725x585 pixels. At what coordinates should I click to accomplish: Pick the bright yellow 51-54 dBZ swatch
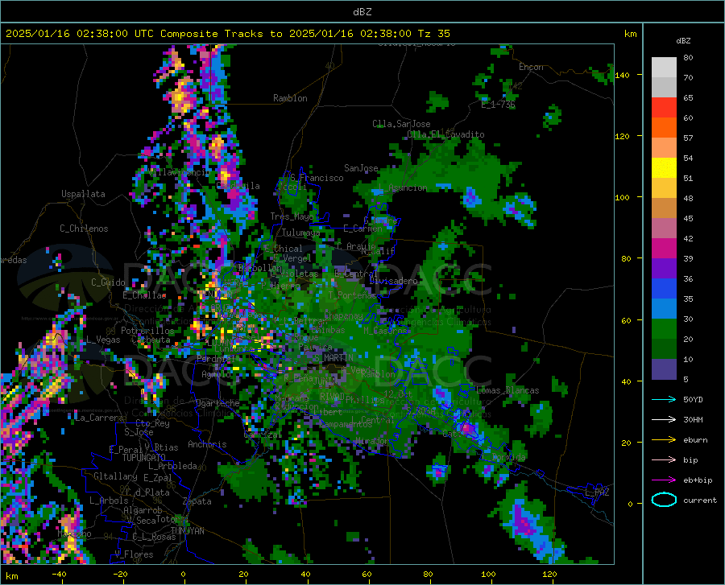coord(664,168)
